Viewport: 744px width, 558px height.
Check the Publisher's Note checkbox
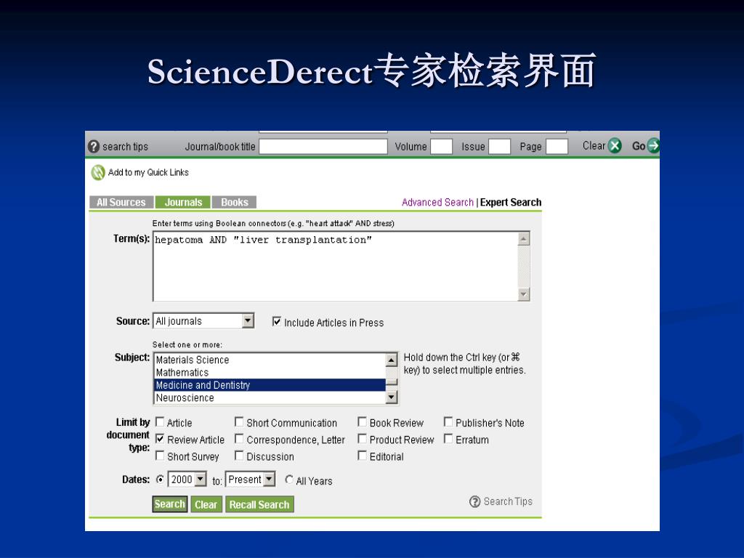448,422
